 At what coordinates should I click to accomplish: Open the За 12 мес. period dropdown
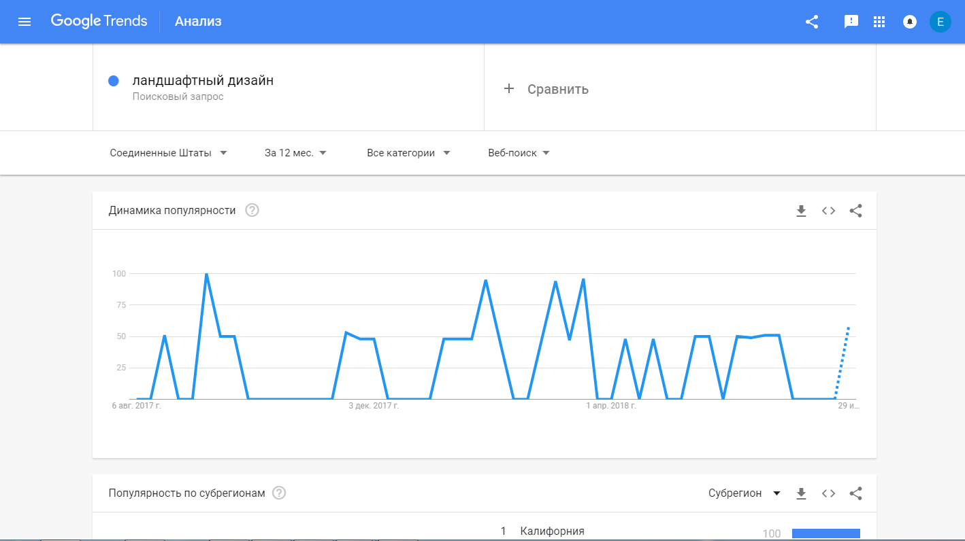pyautogui.click(x=295, y=153)
